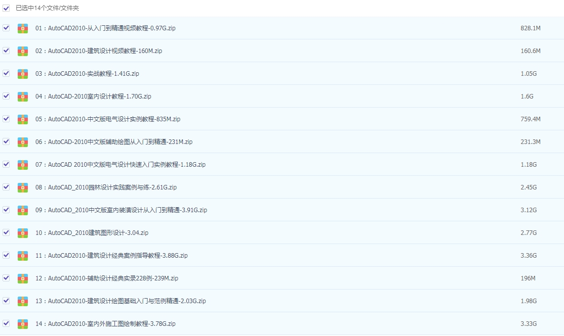Click the zip icon for 06 辅助绘图从入门到精通
This screenshot has height=336, width=564.
[x=23, y=142]
